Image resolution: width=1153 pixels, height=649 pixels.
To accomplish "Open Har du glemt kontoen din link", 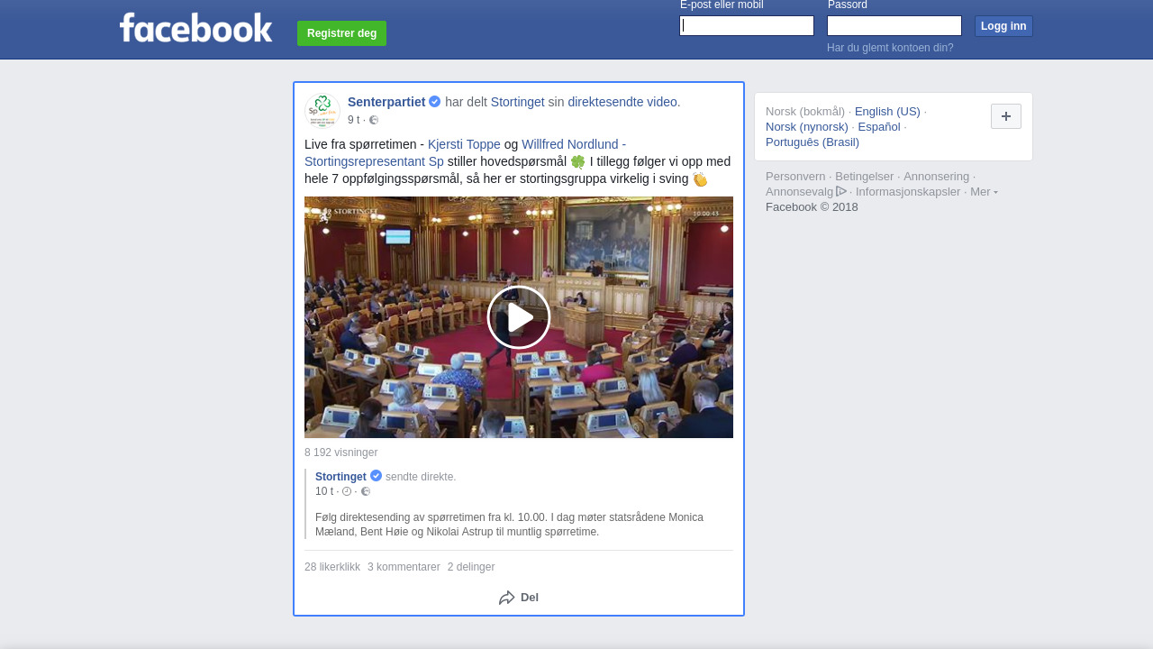I will pos(890,48).
